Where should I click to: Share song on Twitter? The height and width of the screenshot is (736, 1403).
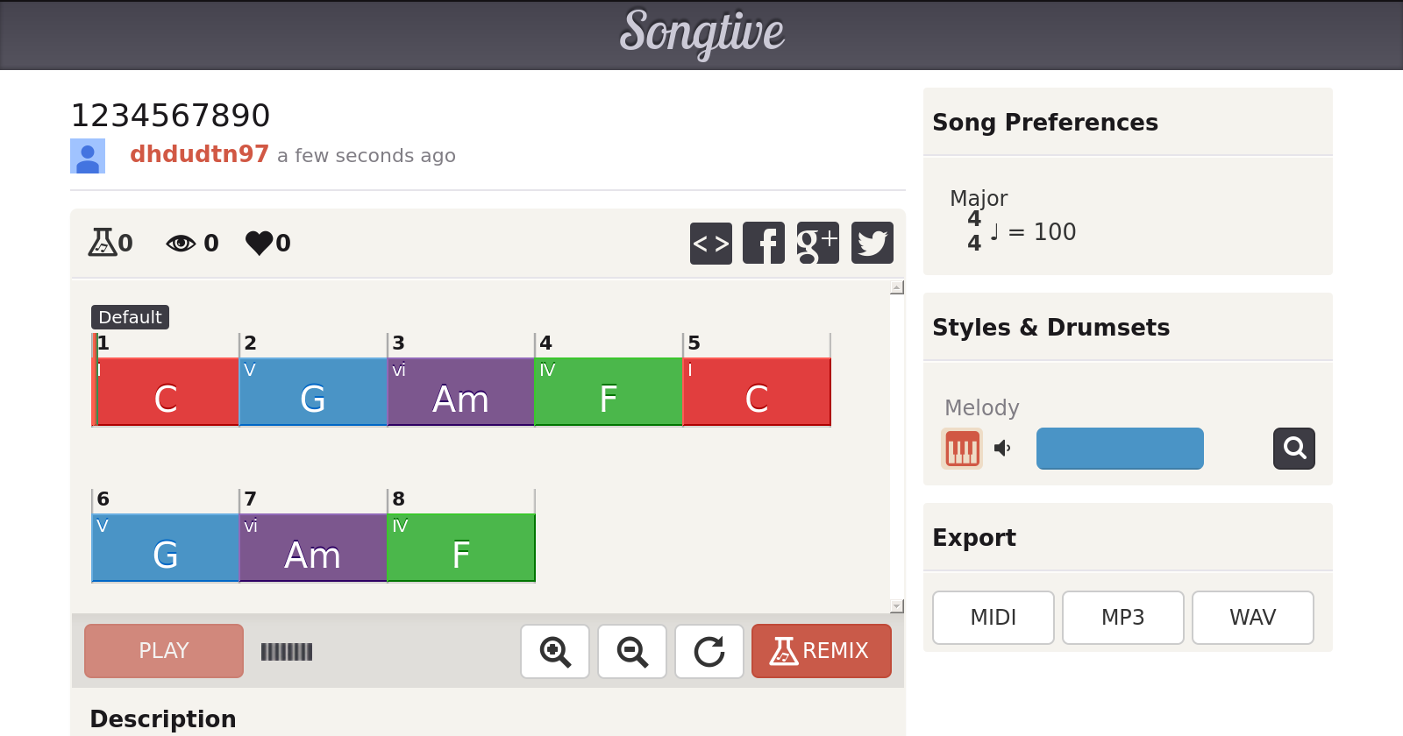click(872, 243)
